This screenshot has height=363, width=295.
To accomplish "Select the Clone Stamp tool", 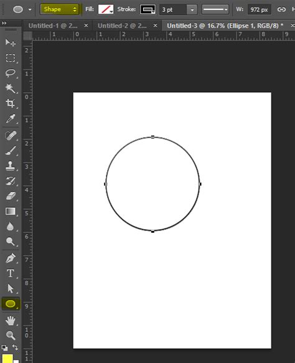I will [11, 166].
